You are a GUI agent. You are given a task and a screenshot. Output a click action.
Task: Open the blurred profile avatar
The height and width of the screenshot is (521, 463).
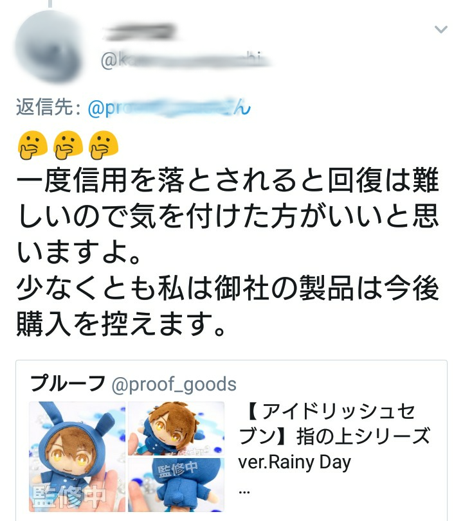[50, 46]
